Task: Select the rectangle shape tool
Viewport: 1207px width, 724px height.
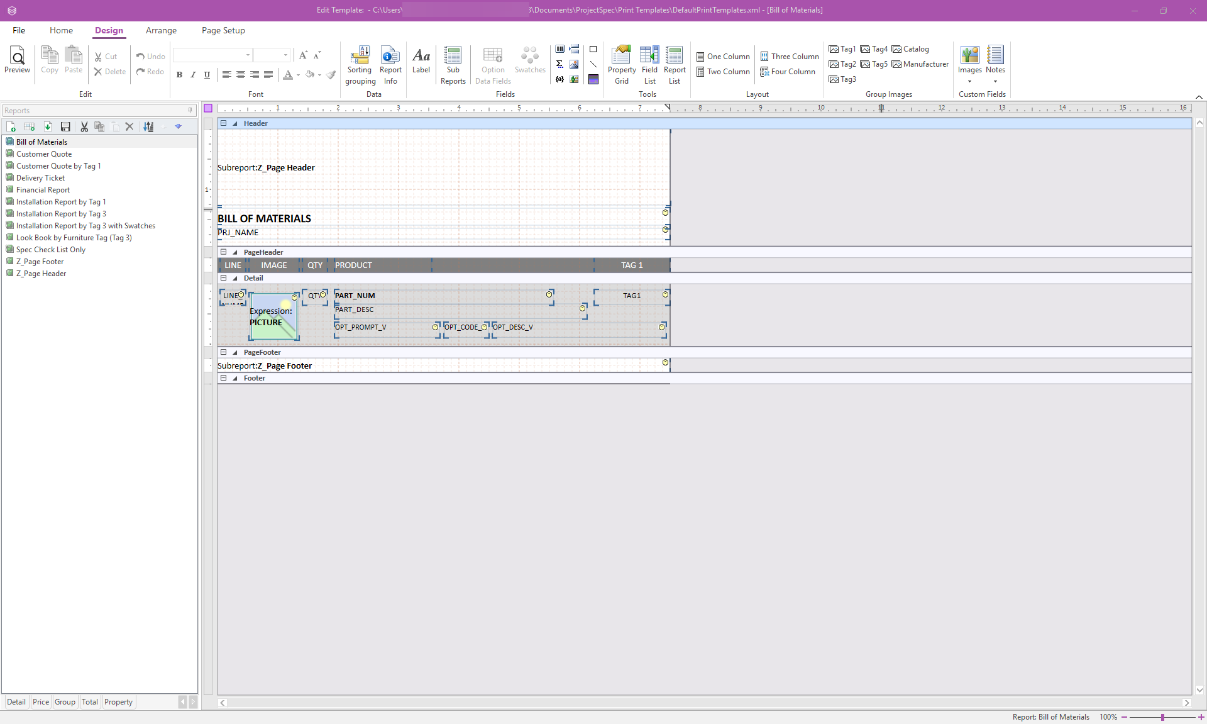Action: 593,49
